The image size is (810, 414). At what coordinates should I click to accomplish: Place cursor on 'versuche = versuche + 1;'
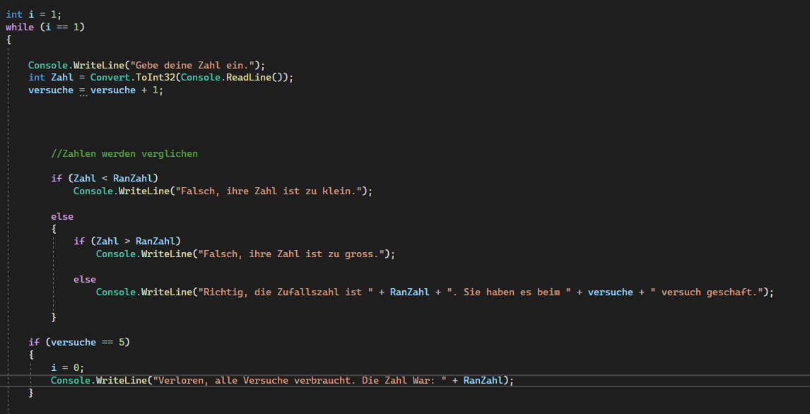pos(95,90)
